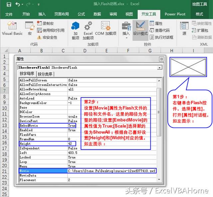Image resolution: width=213 pixels, height=197 pixels.
Task: Switch to View (视图) tab
Action: pyautogui.click(x=129, y=14)
